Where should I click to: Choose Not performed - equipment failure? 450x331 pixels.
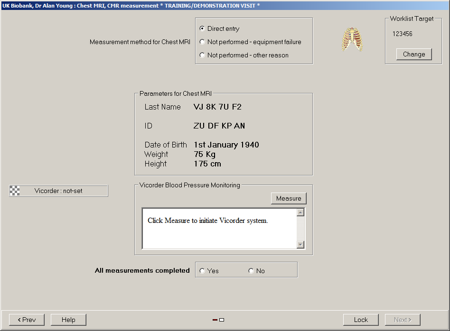pyautogui.click(x=202, y=42)
